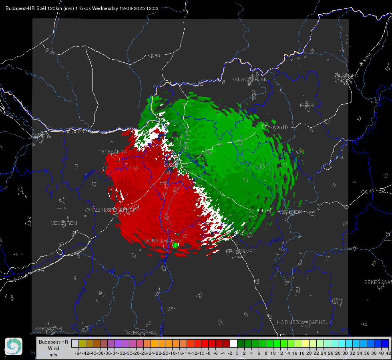Image resolution: width=392 pixels, height=360 pixels.
Task: Click the HÓDMEZŐVÁSÁRHELY city label
Action: [x=304, y=322]
